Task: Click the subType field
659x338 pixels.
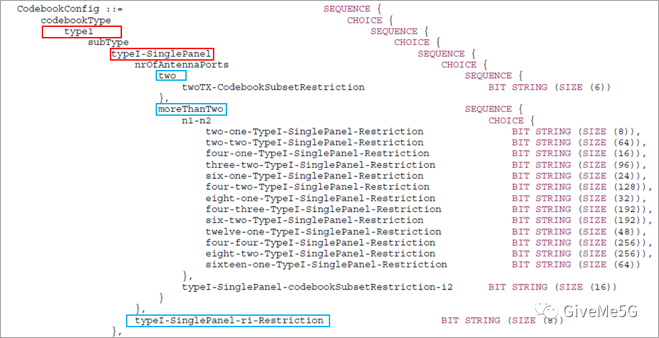Action: coord(108,42)
